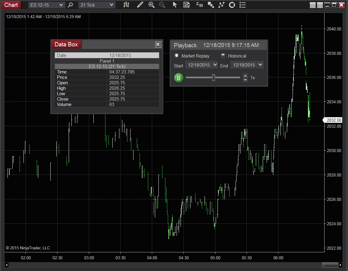Click the 1x speed label

click(x=253, y=78)
